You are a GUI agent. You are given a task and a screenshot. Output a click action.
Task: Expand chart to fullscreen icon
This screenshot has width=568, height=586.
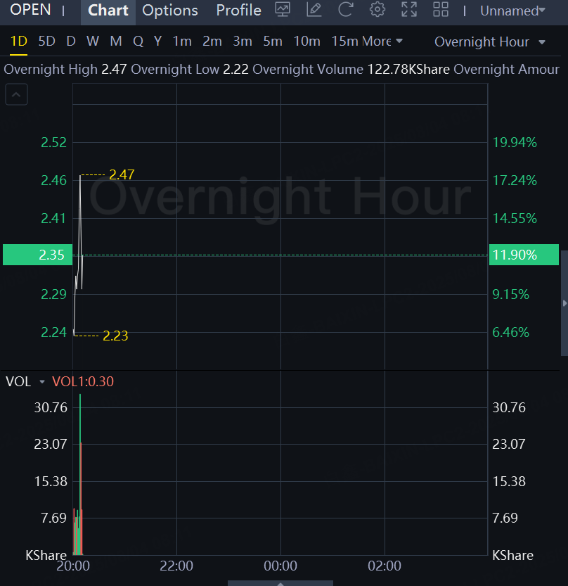pyautogui.click(x=409, y=10)
